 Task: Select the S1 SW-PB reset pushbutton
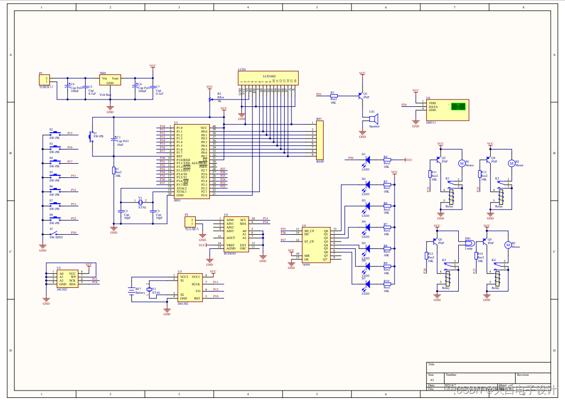click(91, 136)
